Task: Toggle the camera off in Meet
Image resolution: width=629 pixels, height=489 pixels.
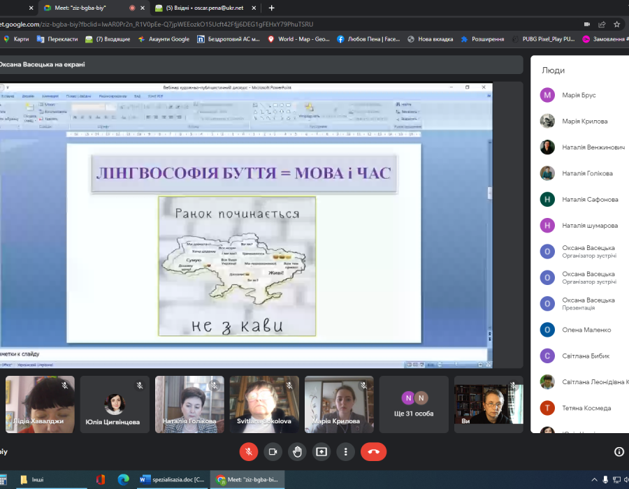Action: 273,451
